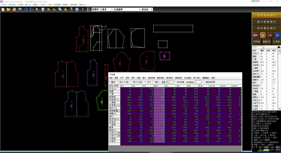This screenshot has height=153, width=281.
Task: Open the 选颜色 color dropdown
Action: (96, 9)
